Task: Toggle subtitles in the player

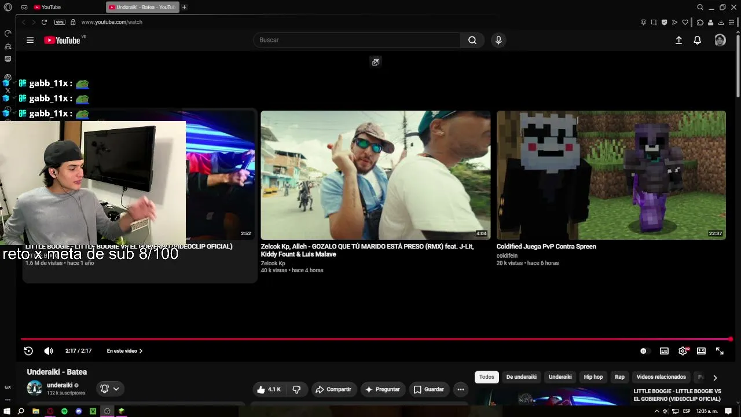Action: pos(664,351)
